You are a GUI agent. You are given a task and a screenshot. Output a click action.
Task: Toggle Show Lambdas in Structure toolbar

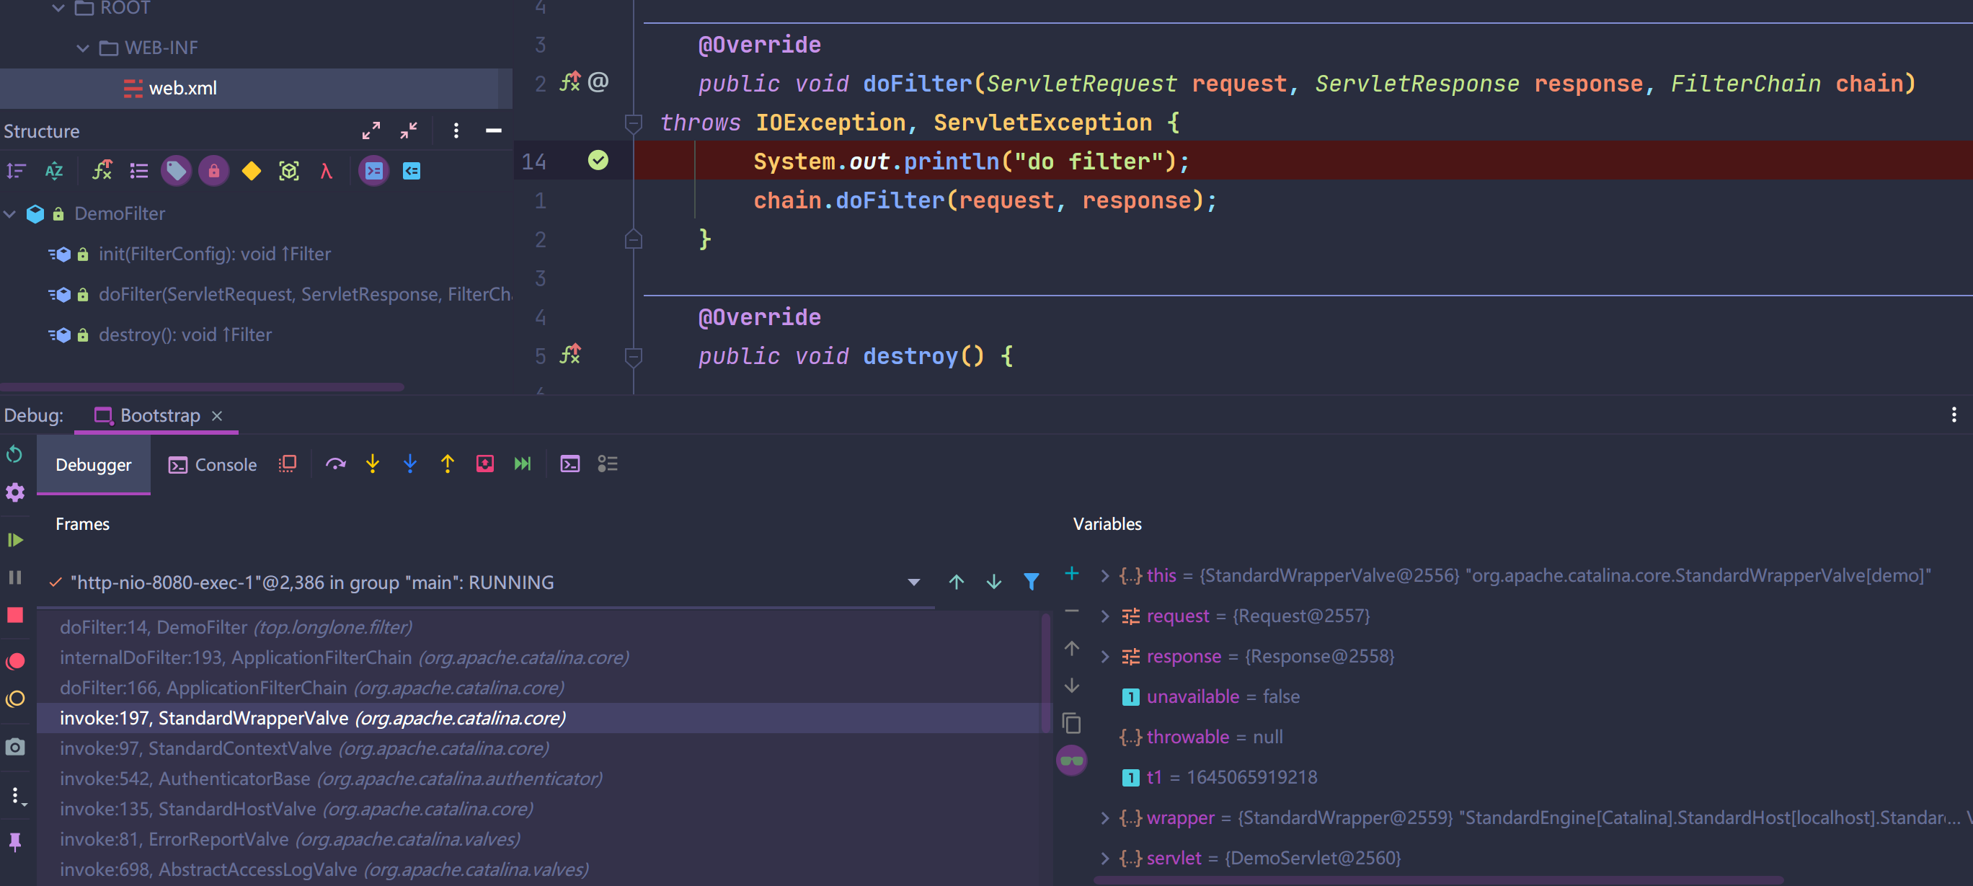pyautogui.click(x=327, y=171)
